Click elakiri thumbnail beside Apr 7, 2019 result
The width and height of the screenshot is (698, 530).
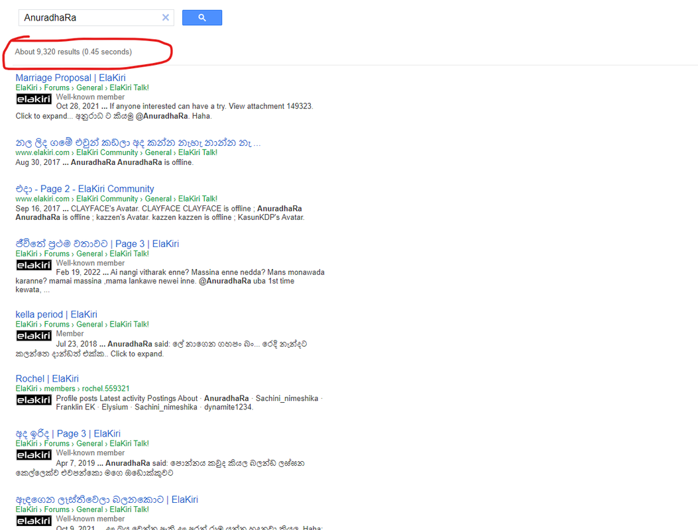click(x=34, y=454)
